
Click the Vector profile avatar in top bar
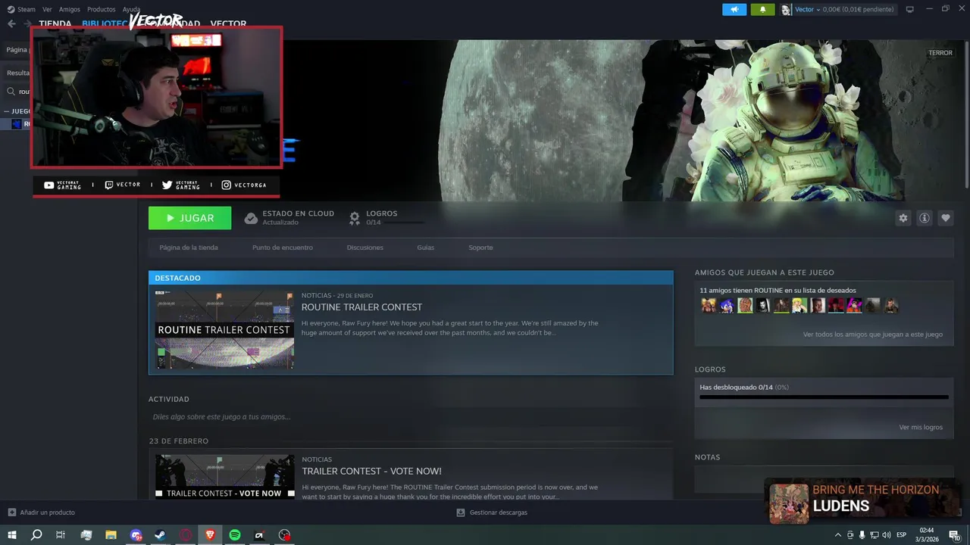point(786,9)
